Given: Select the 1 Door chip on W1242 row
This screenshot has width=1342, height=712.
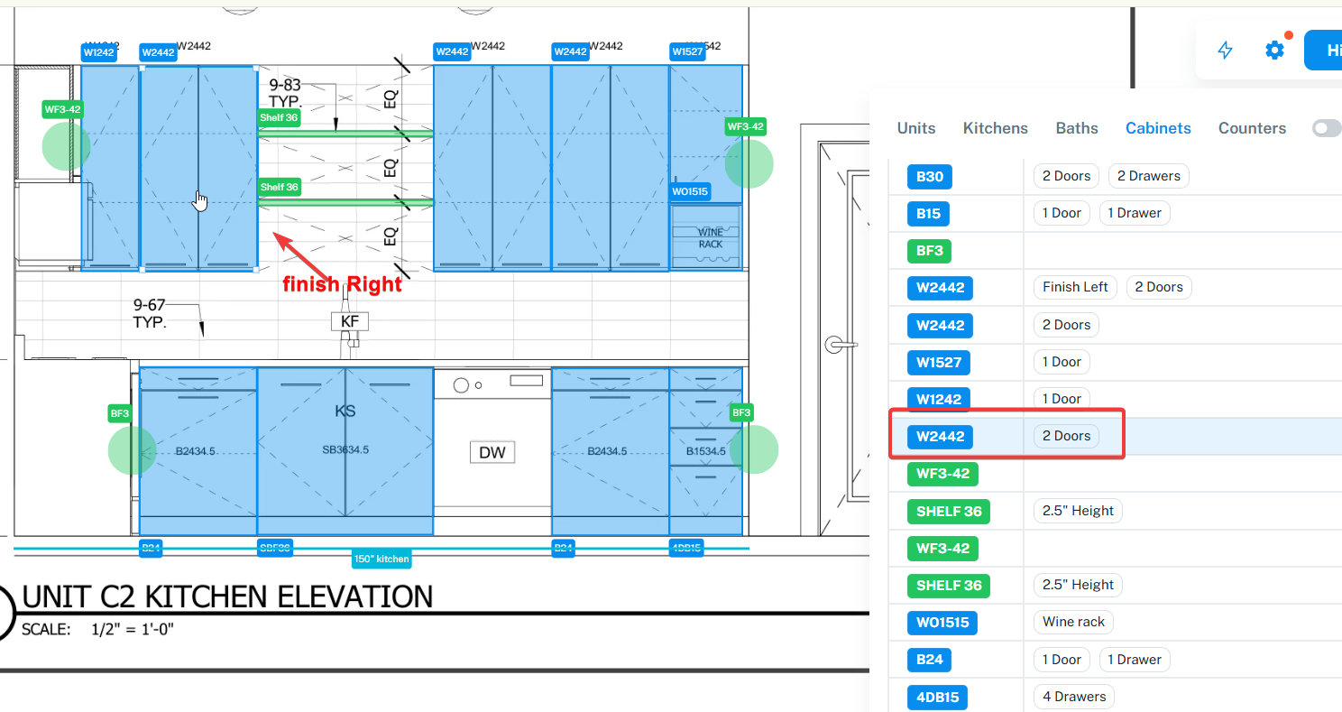Looking at the screenshot, I should (x=1062, y=398).
